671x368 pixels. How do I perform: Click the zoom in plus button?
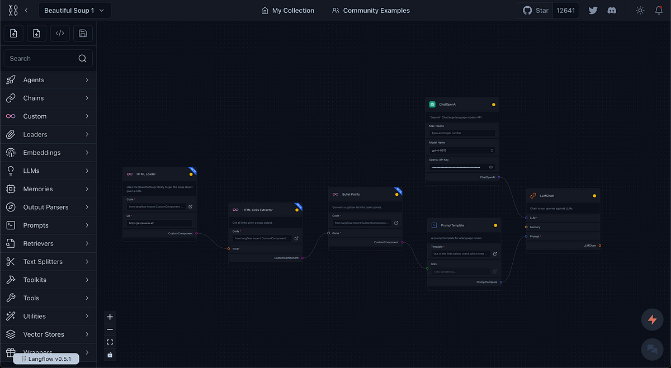110,317
